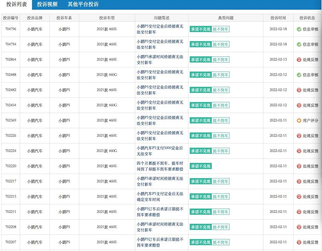Viewport: 322px width, 251px height.
Task: Click 提不到车 tag in row 702211
Action: click(220, 212)
